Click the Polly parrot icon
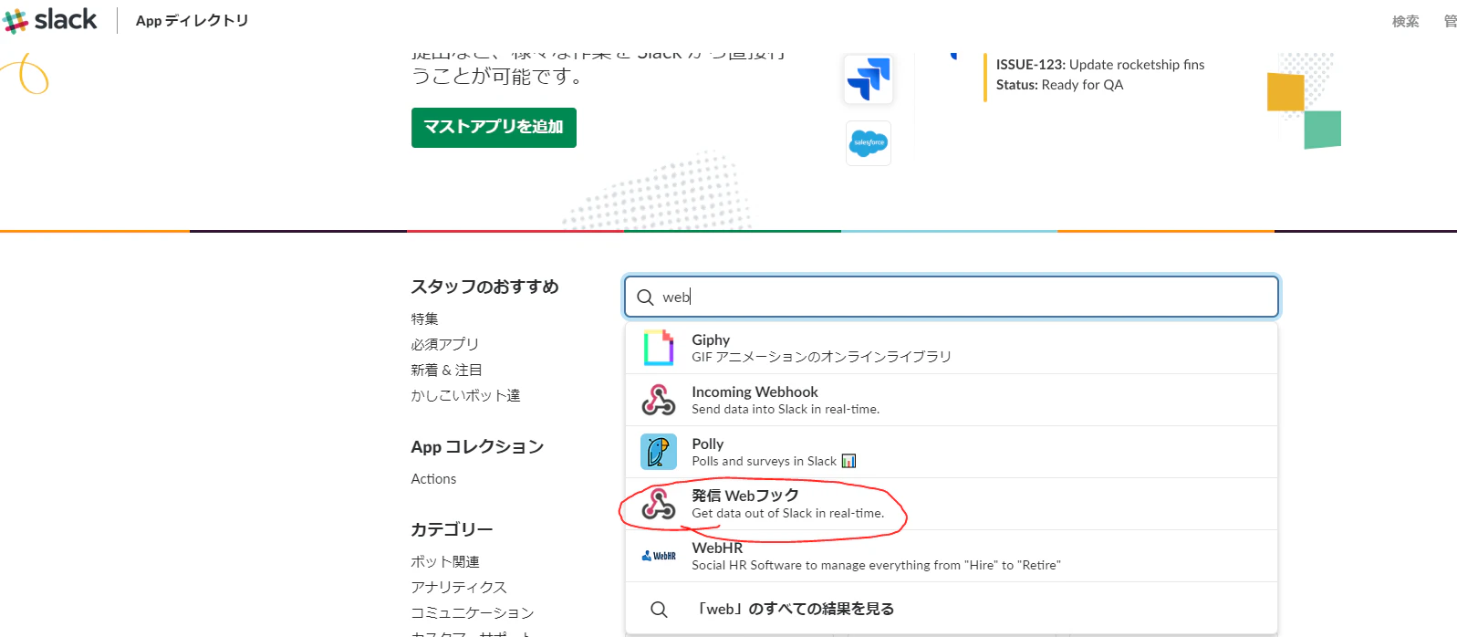Viewport: 1457px width, 637px height. point(659,452)
